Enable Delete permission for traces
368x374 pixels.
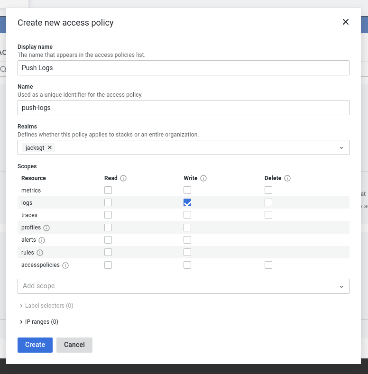click(268, 215)
